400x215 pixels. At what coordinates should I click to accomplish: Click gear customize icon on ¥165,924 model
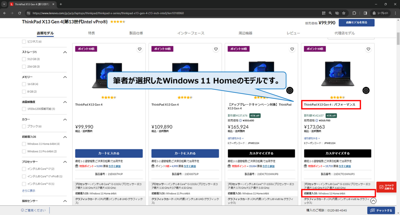click(290, 91)
